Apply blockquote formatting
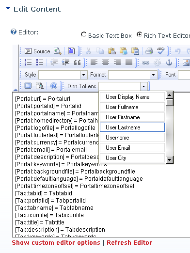The image size is (190, 253). pyautogui.click(x=77, y=63)
